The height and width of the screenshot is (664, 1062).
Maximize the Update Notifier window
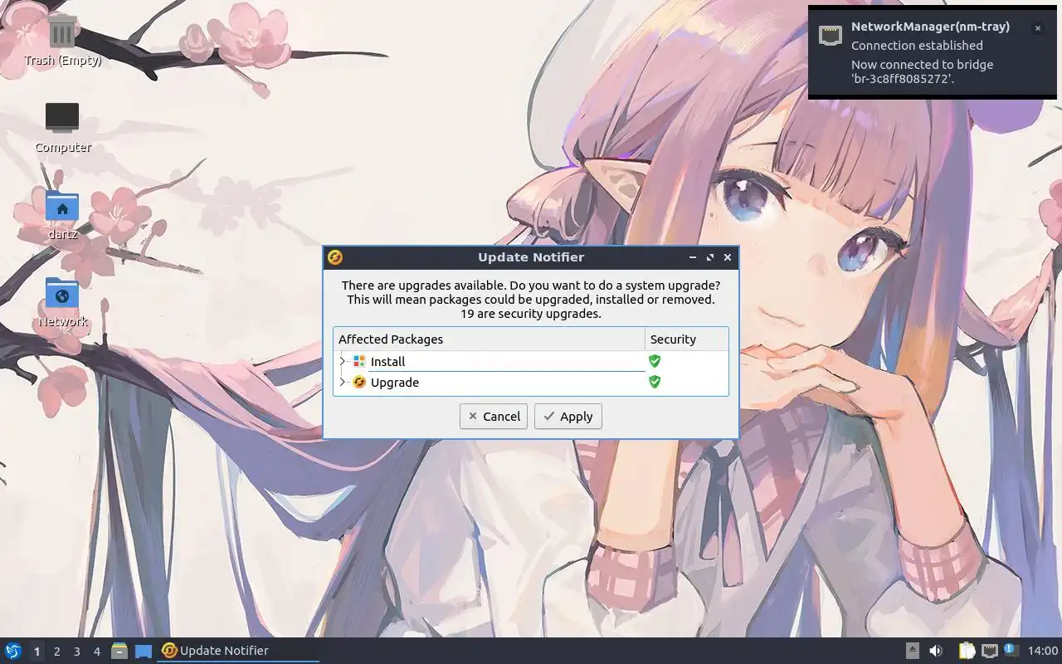[x=710, y=257]
